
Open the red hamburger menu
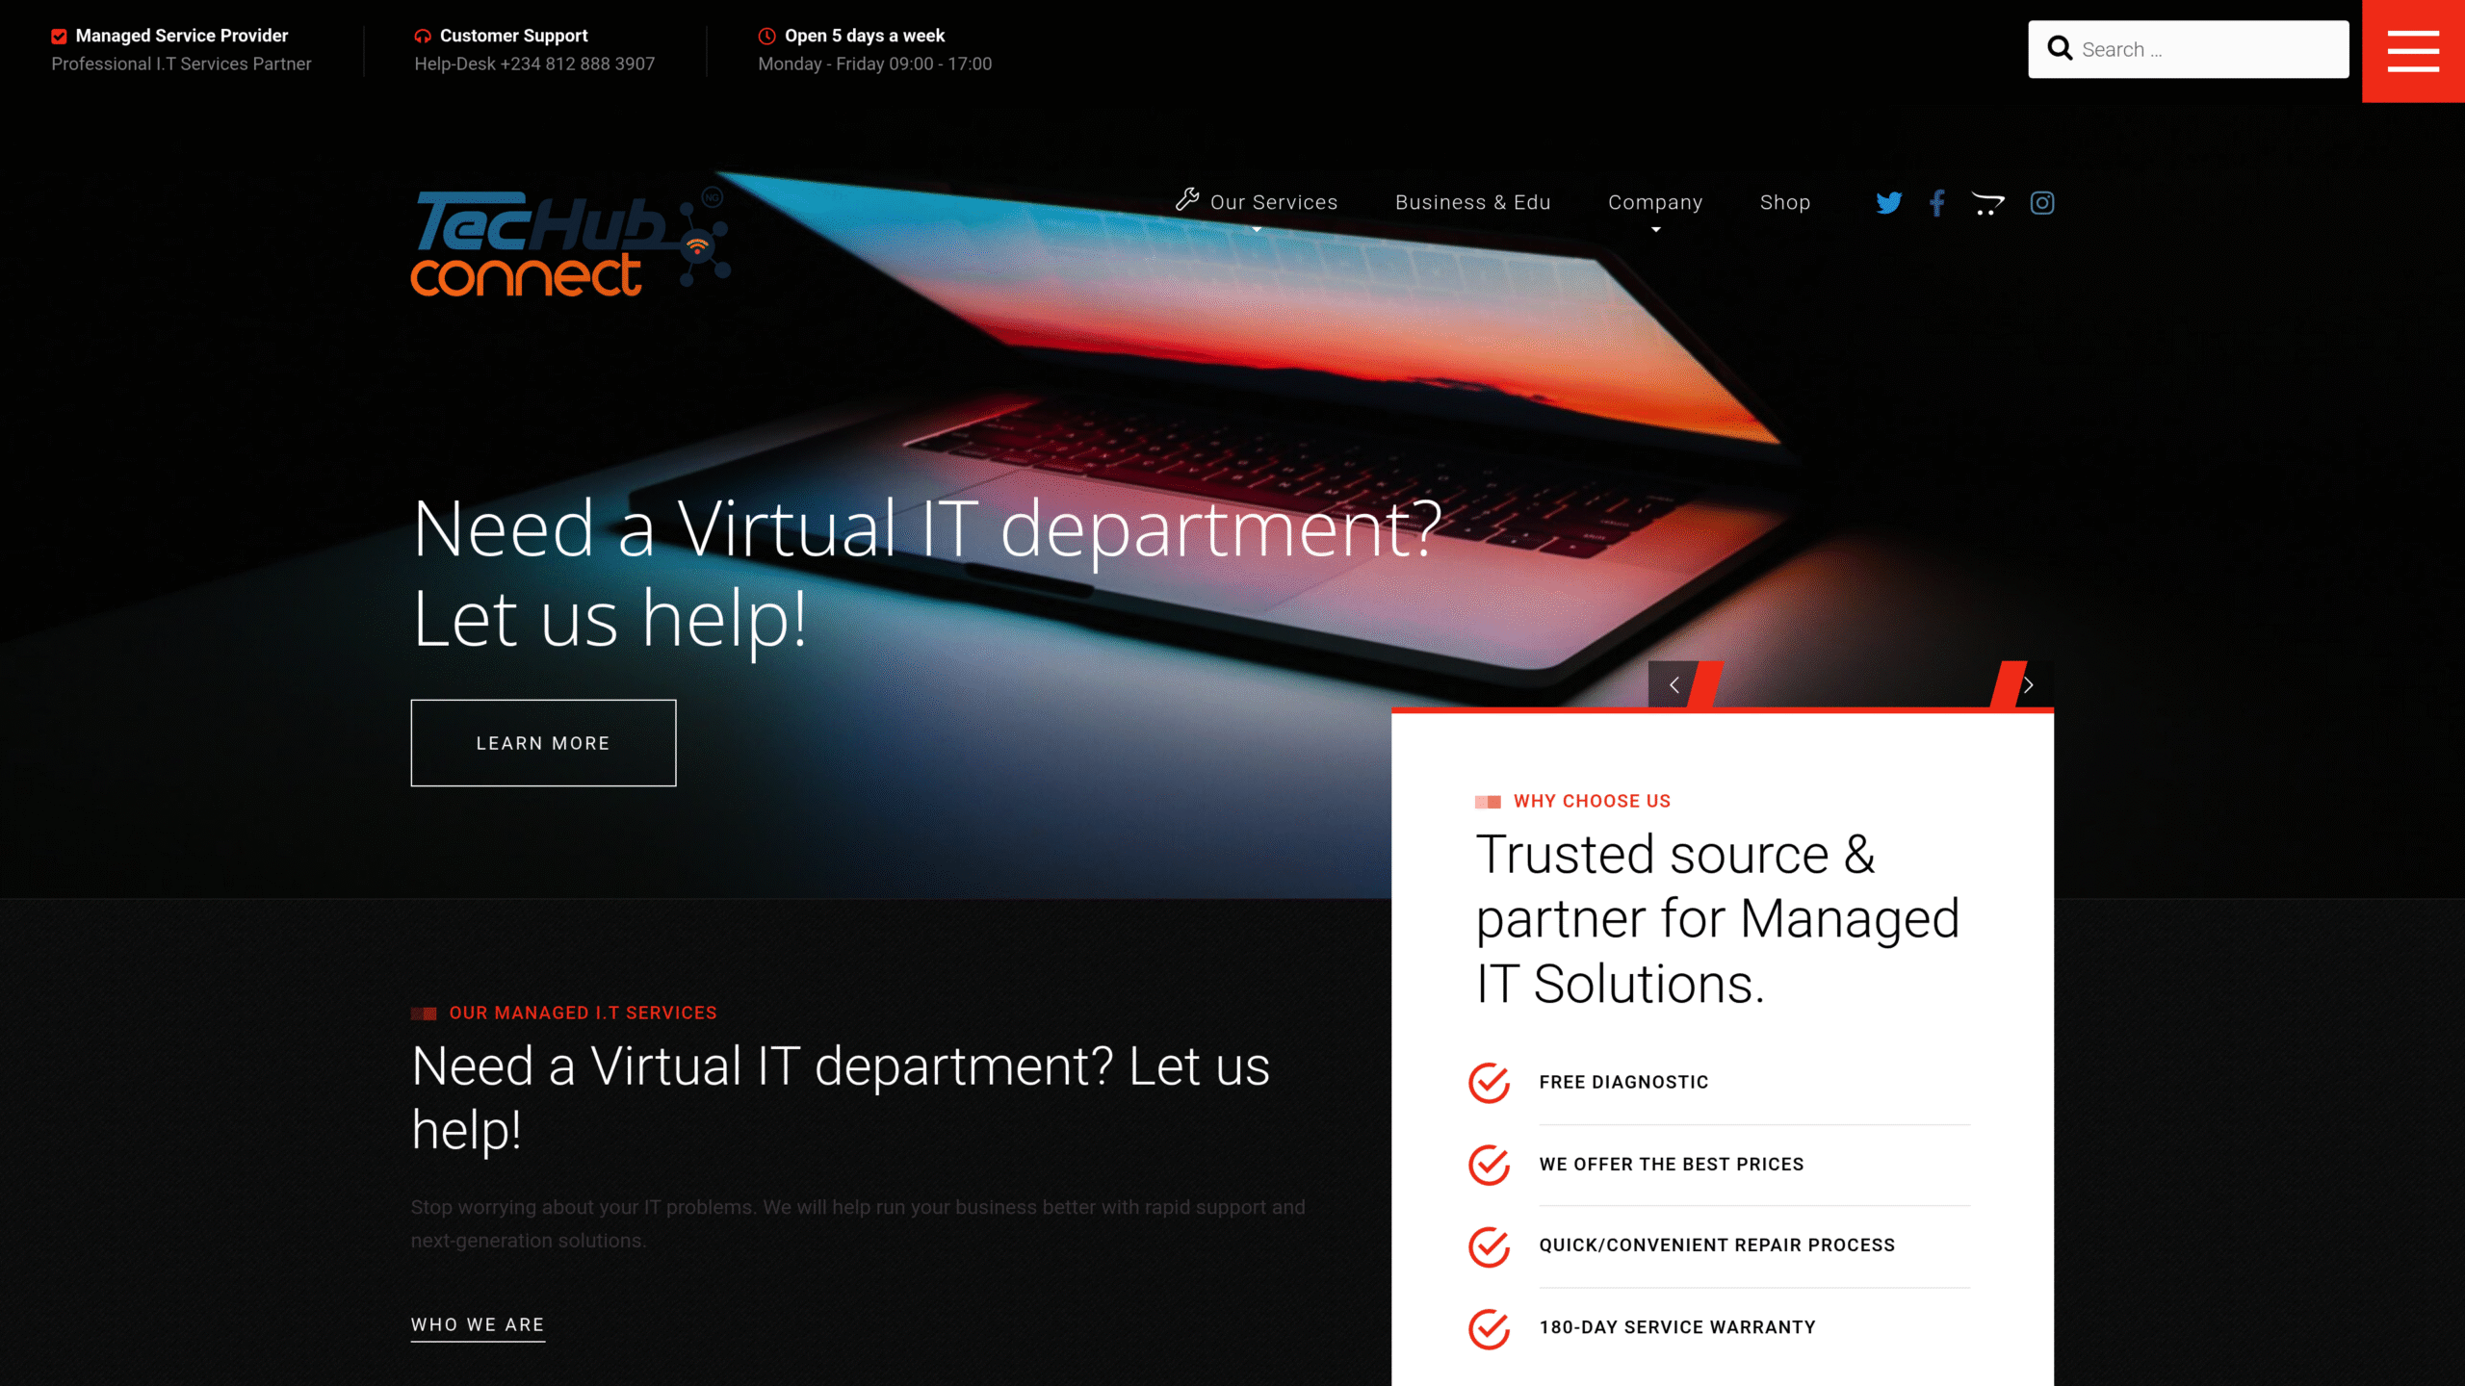(2413, 51)
